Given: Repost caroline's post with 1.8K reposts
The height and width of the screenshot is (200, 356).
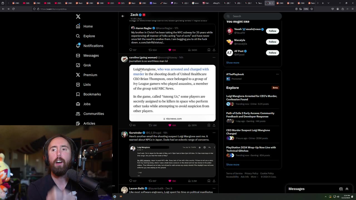Looking at the screenshot, I should click(153, 125).
